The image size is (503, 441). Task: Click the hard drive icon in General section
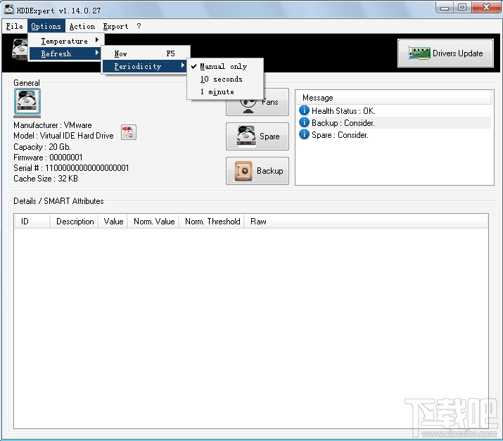coord(27,101)
